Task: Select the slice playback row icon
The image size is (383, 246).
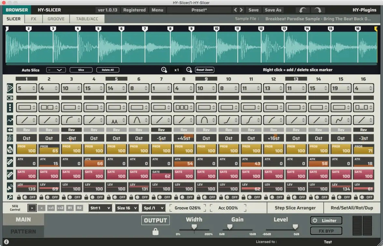Action: 10,88
